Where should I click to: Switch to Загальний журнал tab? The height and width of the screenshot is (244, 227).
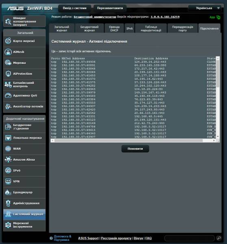coord(62,28)
